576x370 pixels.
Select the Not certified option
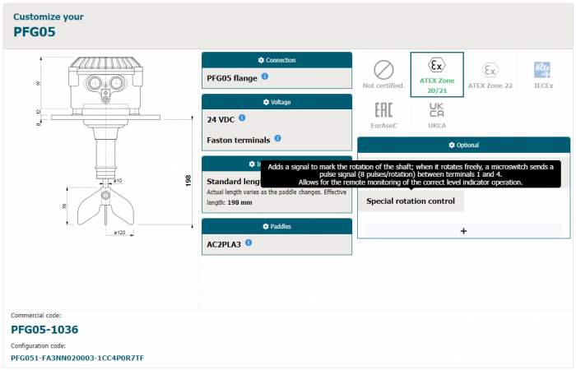click(x=383, y=74)
